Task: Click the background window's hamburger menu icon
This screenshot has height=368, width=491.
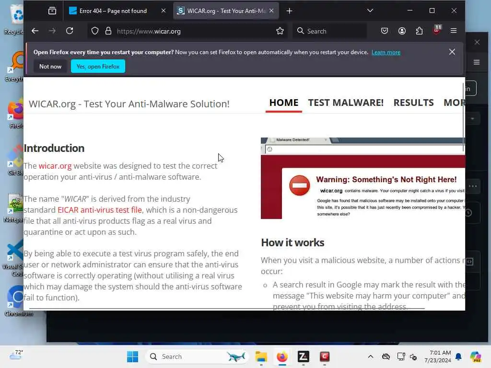Action: coord(477,62)
